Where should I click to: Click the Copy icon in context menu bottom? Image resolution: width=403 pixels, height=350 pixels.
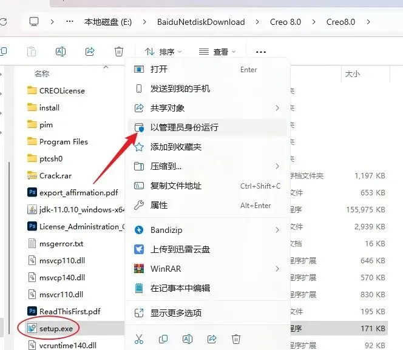click(x=163, y=339)
